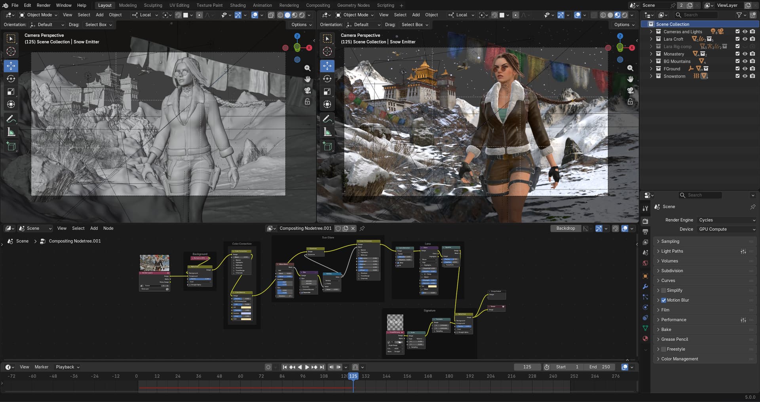
Task: Click the frame 125 playhead on timeline
Action: coord(353,376)
